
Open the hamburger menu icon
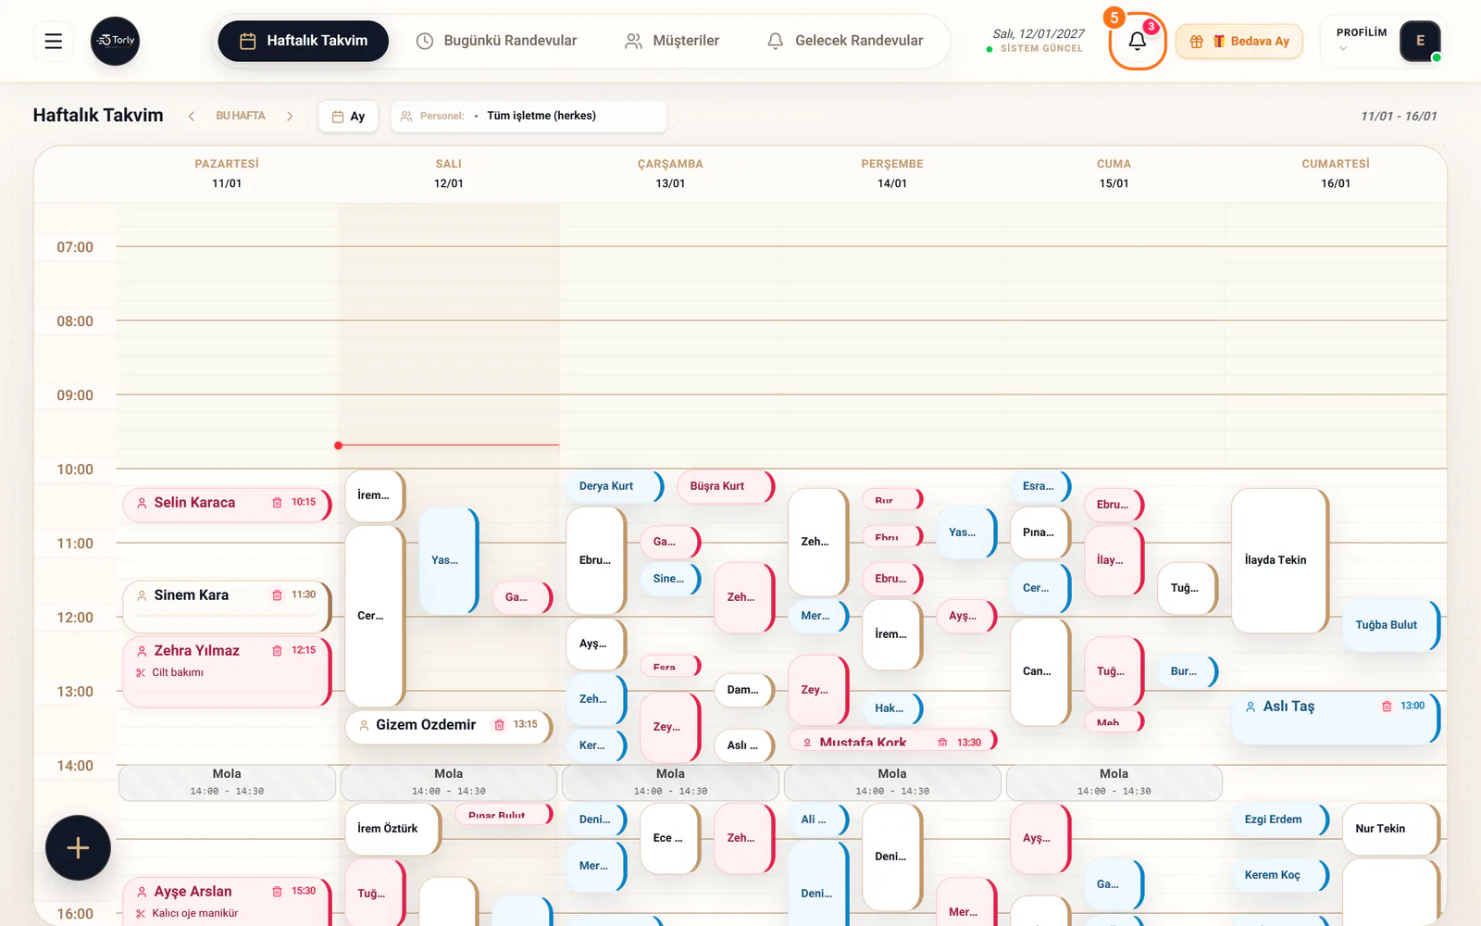(54, 41)
